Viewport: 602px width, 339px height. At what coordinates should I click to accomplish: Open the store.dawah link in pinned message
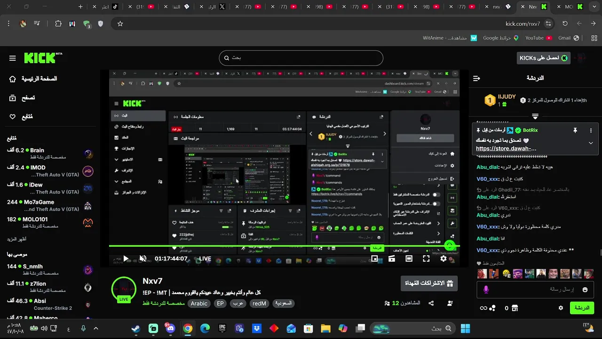pyautogui.click(x=506, y=148)
